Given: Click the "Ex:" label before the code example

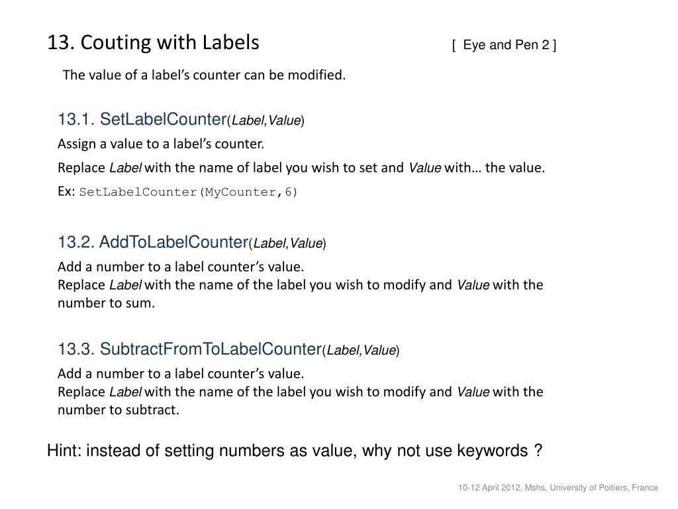Looking at the screenshot, I should coord(67,192).
